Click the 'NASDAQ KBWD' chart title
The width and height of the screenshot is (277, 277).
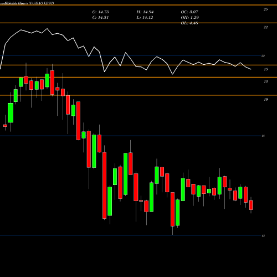[42, 3]
